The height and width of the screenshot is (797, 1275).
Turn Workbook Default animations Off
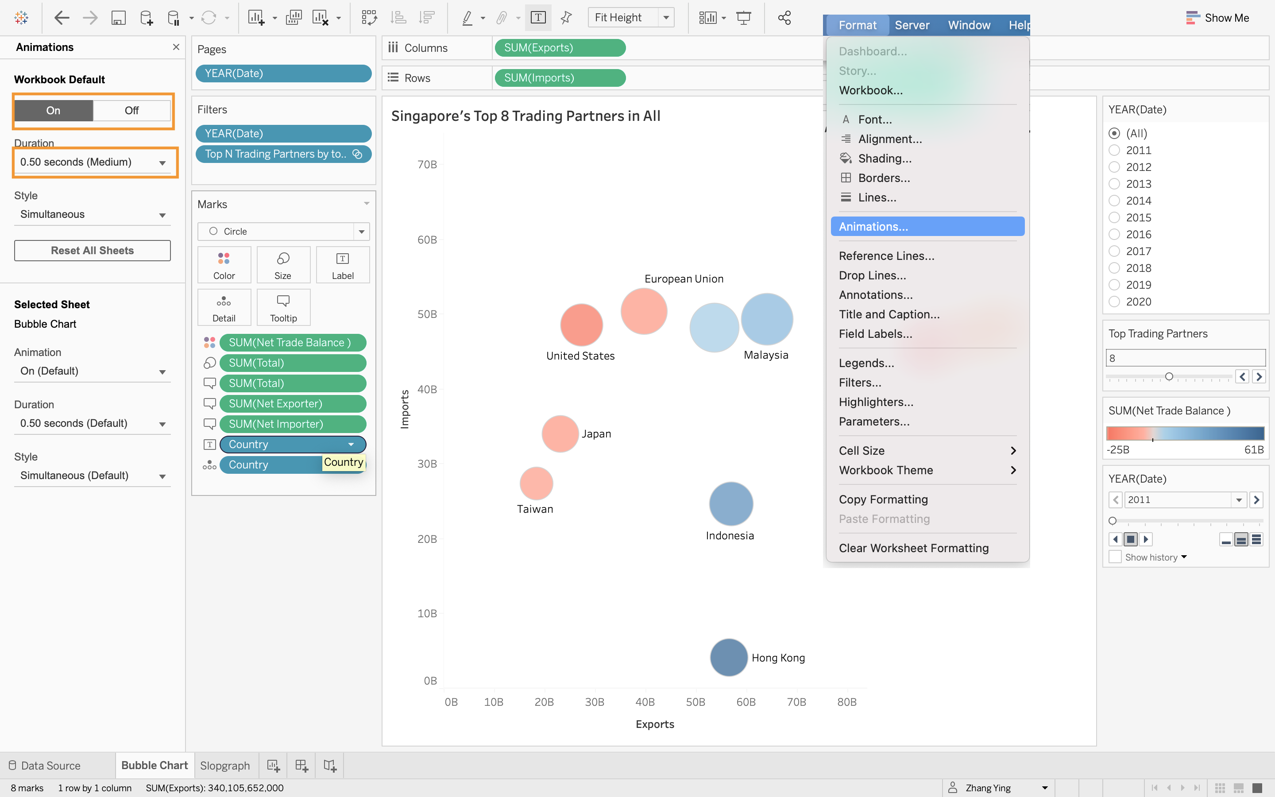(132, 111)
